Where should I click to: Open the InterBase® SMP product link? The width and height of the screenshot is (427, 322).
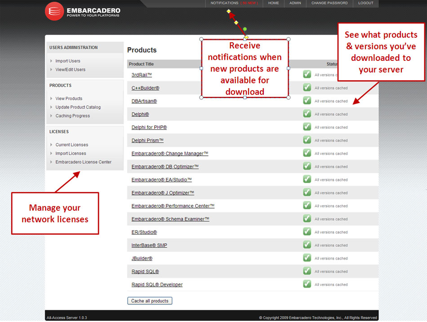click(149, 245)
